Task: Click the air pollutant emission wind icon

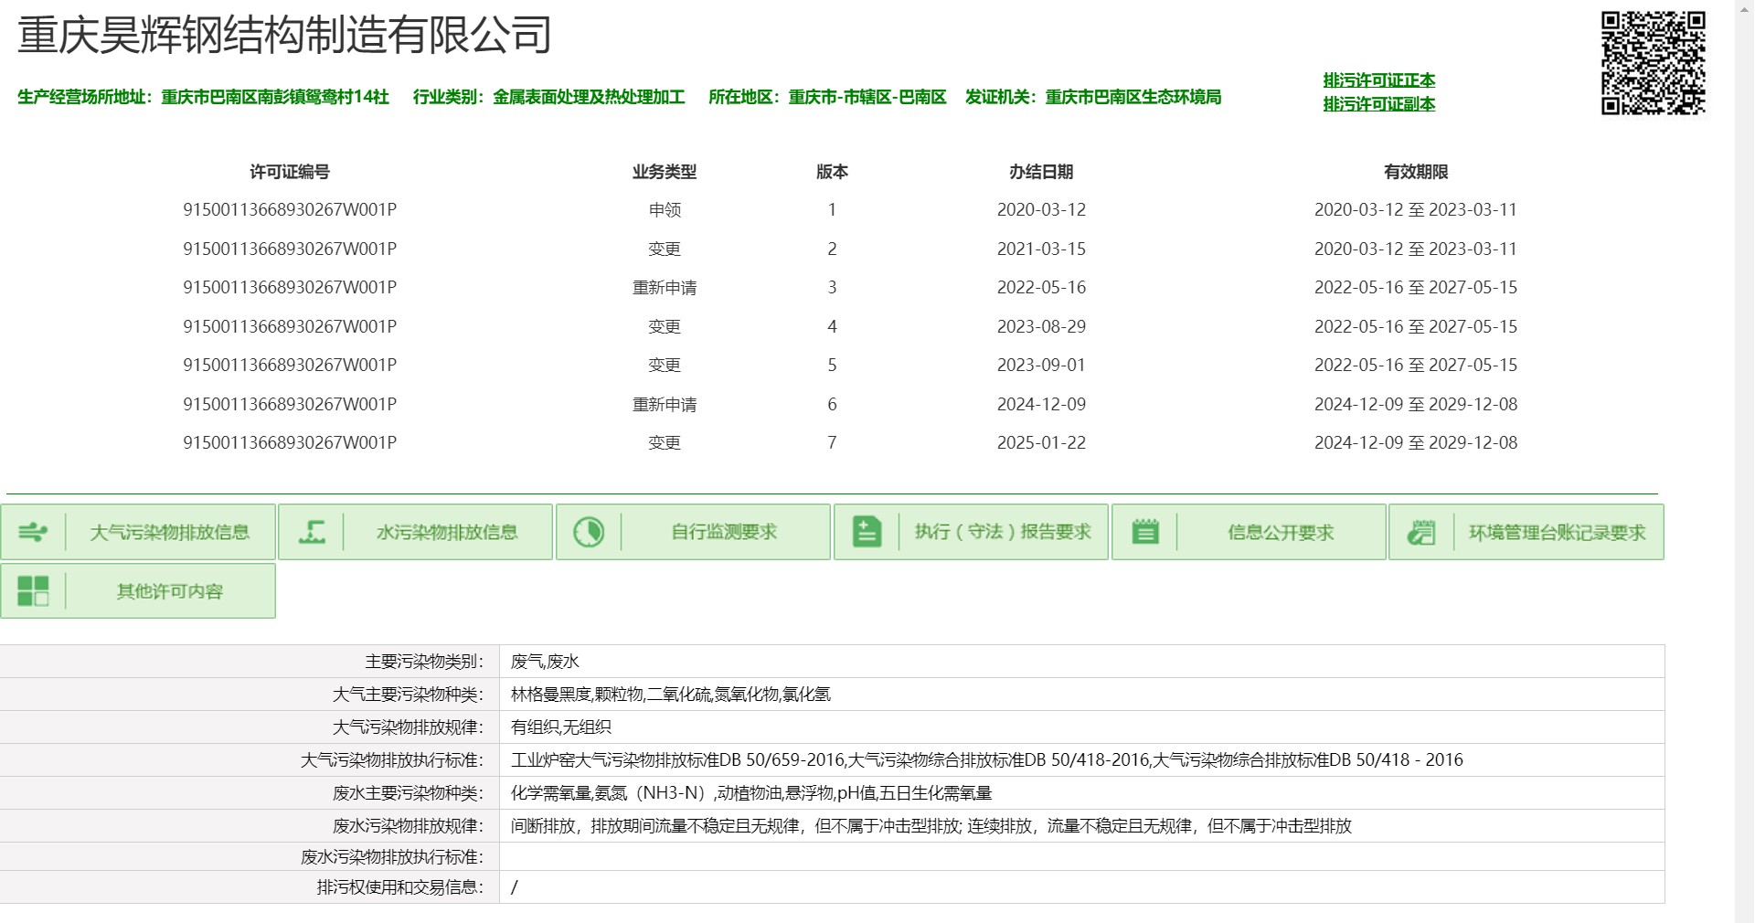Action: [33, 532]
